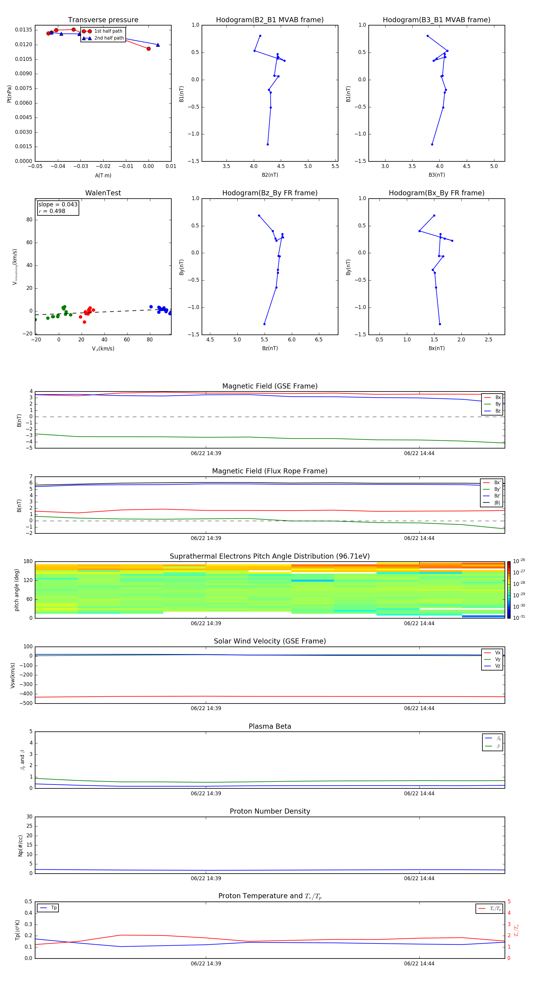Click the 'Vsw(km/s)' axis label
Image resolution: width=540 pixels, height=990 pixels.
(x=13, y=675)
